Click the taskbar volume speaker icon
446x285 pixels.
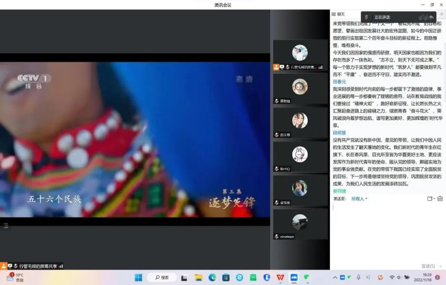(x=399, y=278)
